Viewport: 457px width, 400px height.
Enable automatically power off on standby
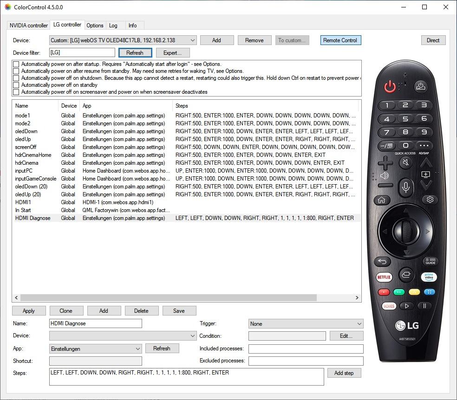16,85
